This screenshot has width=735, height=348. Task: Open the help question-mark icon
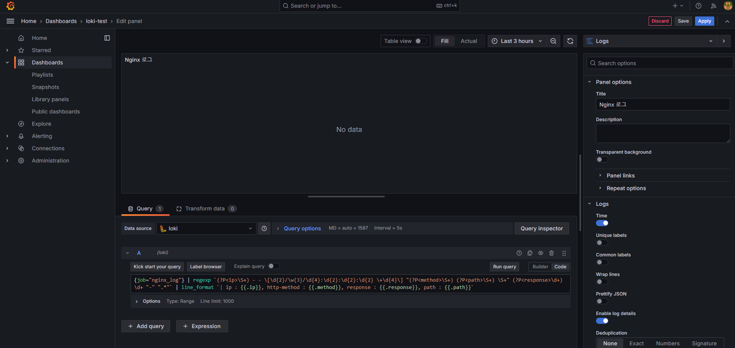[699, 6]
